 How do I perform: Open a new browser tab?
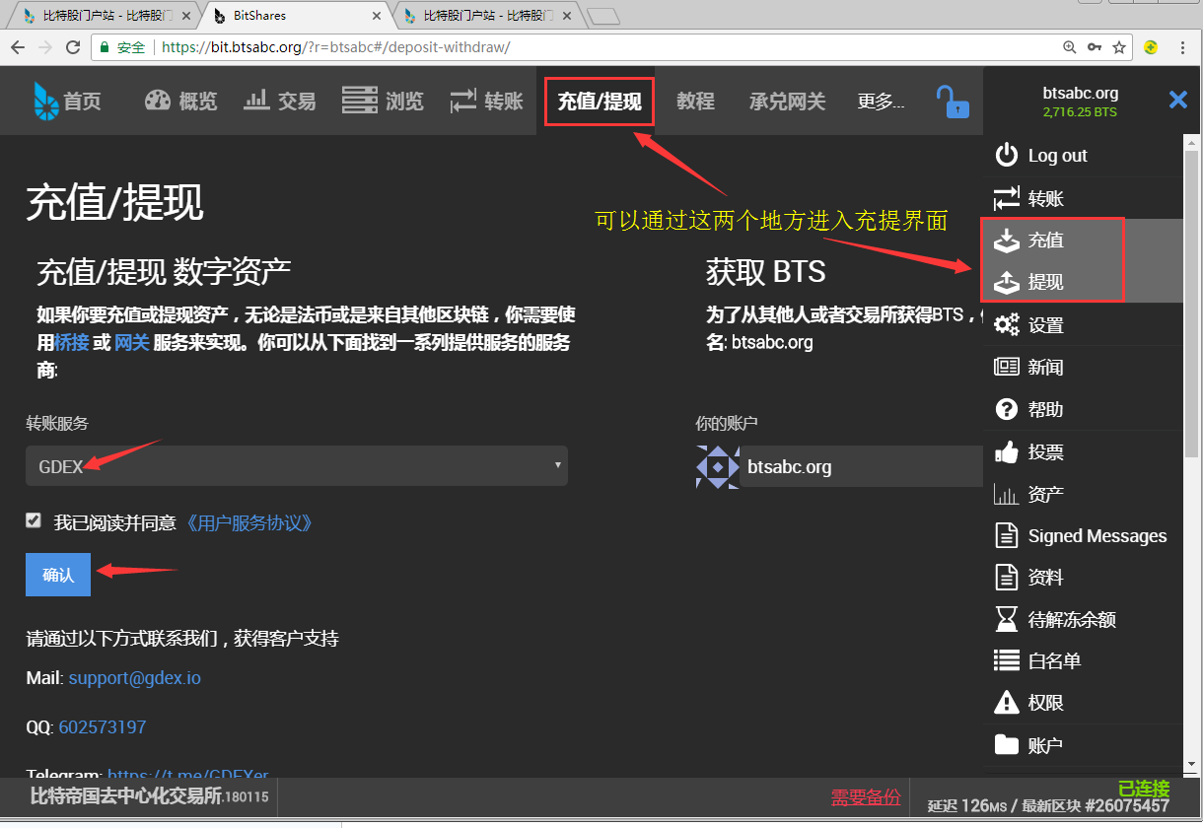601,16
